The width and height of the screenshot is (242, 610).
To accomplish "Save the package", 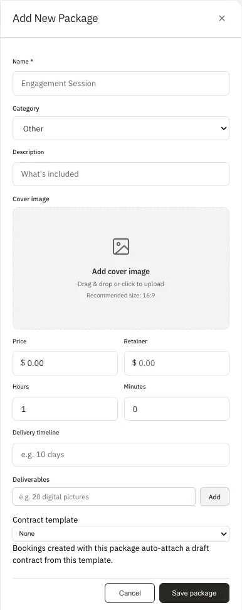I will coord(194,593).
